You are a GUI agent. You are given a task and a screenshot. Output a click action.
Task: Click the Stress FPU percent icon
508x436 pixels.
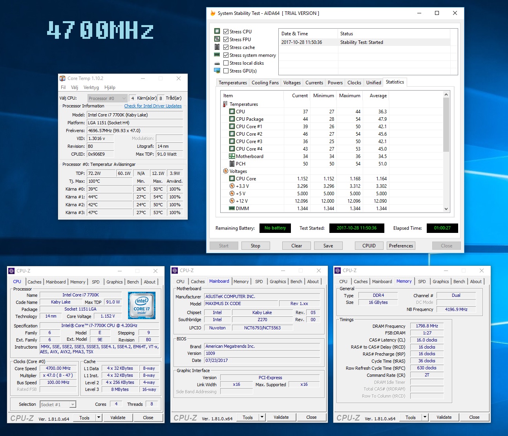[217, 39]
